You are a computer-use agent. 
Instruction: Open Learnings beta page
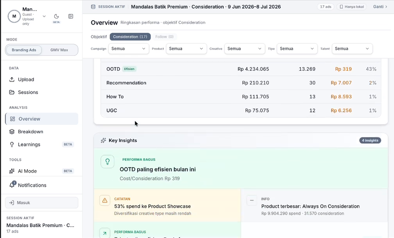(42, 144)
